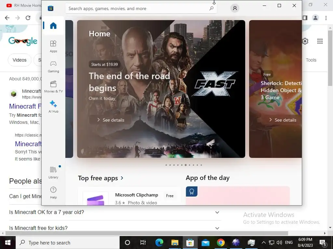
Task: Open Mail app from taskbar
Action: [206, 243]
